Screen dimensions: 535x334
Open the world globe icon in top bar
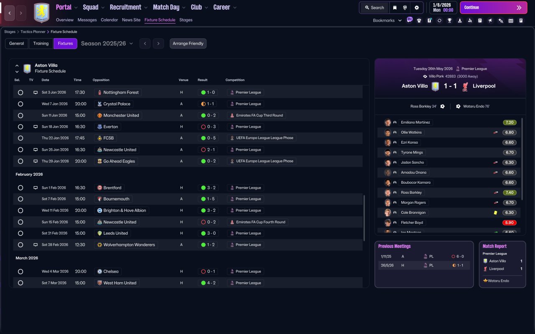(x=405, y=8)
